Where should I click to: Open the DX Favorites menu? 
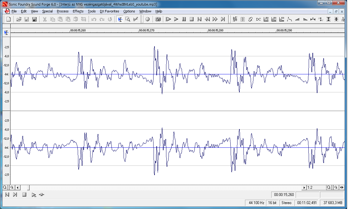pos(109,11)
